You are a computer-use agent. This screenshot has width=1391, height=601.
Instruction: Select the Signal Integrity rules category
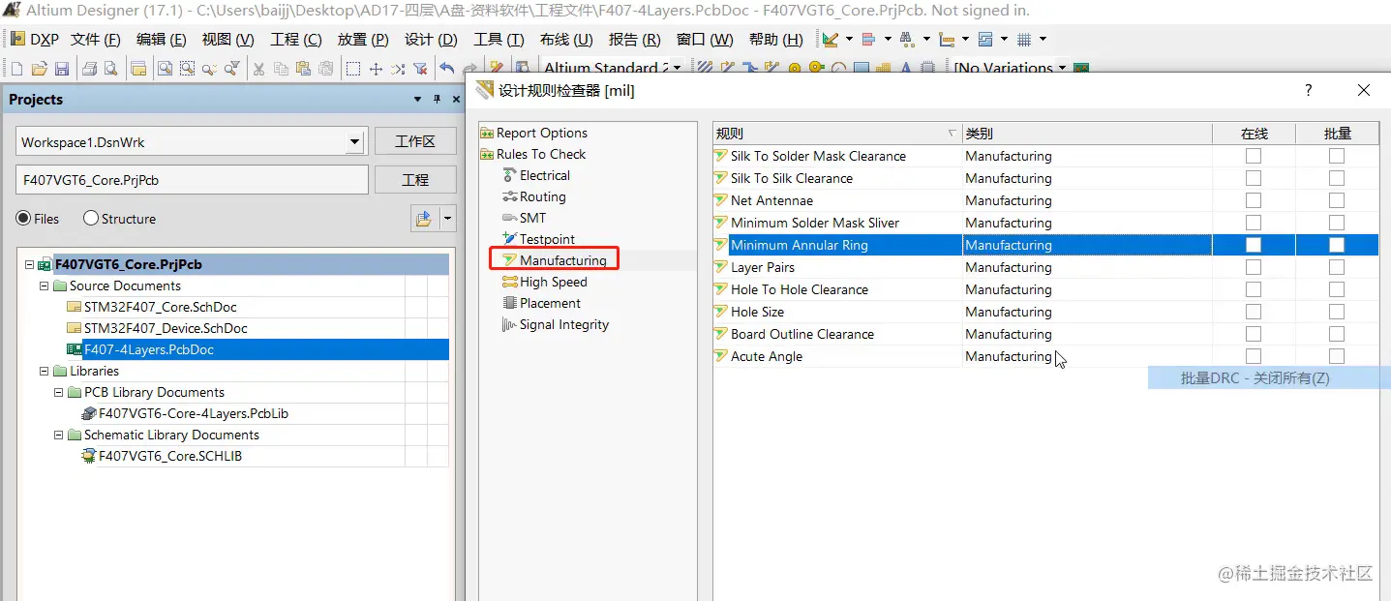(x=563, y=324)
